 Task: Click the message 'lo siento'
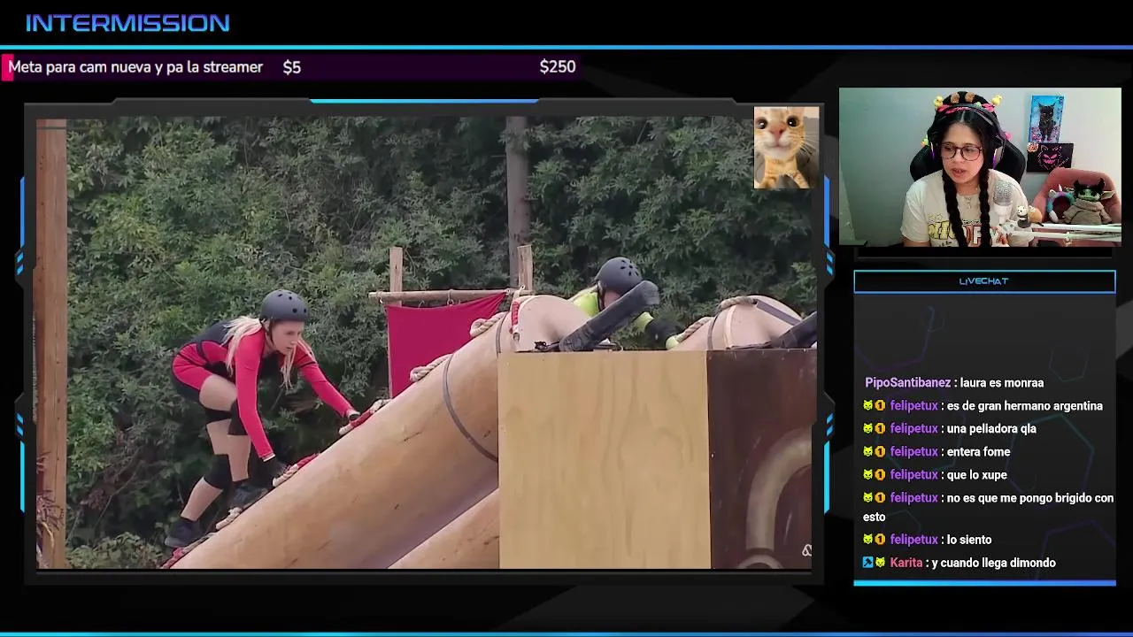[969, 540]
